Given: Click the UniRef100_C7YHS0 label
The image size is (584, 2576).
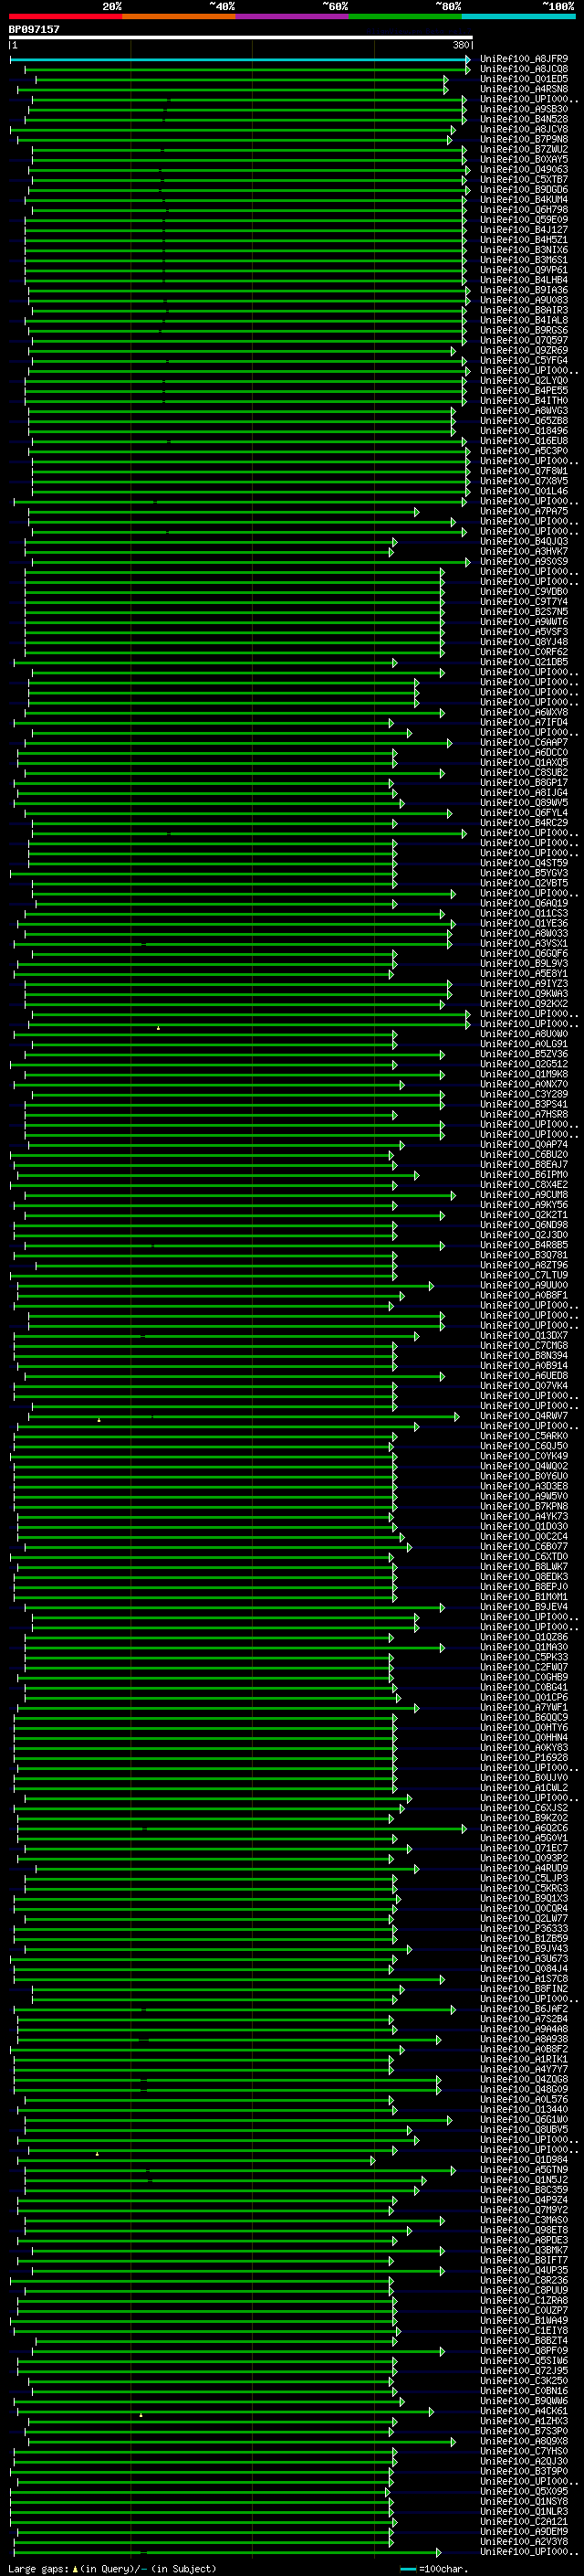Looking at the screenshot, I should (x=524, y=2452).
